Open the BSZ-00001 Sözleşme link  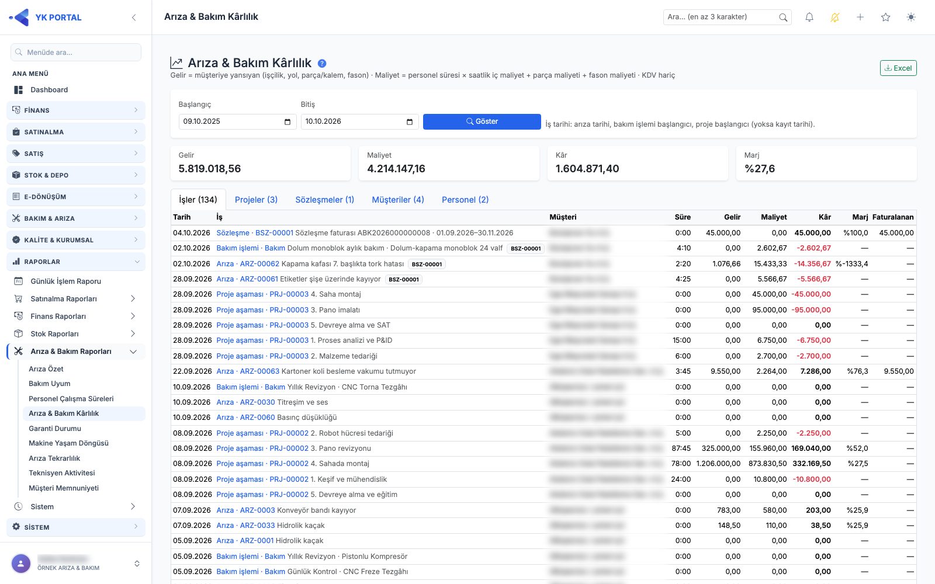[x=255, y=232]
